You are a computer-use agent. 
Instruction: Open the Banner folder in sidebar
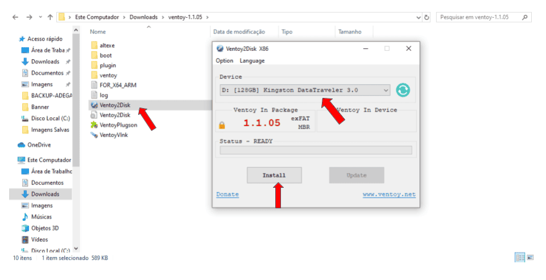click(36, 107)
